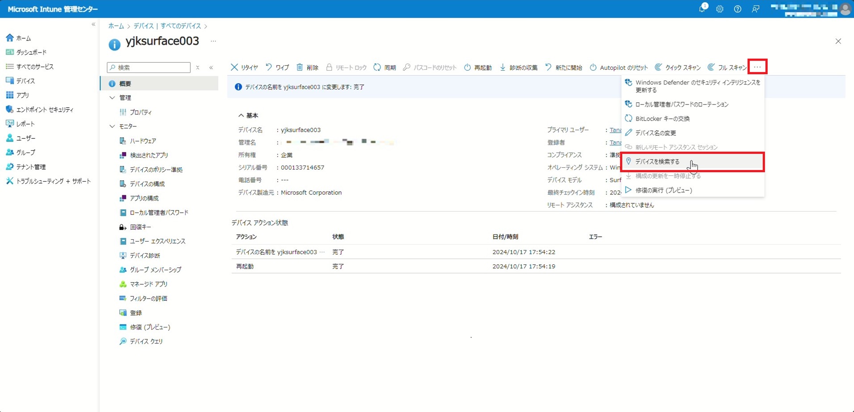This screenshot has height=412, width=854.
Task: Select 修復の実行 (プレビュー) menu item
Action: click(693, 190)
